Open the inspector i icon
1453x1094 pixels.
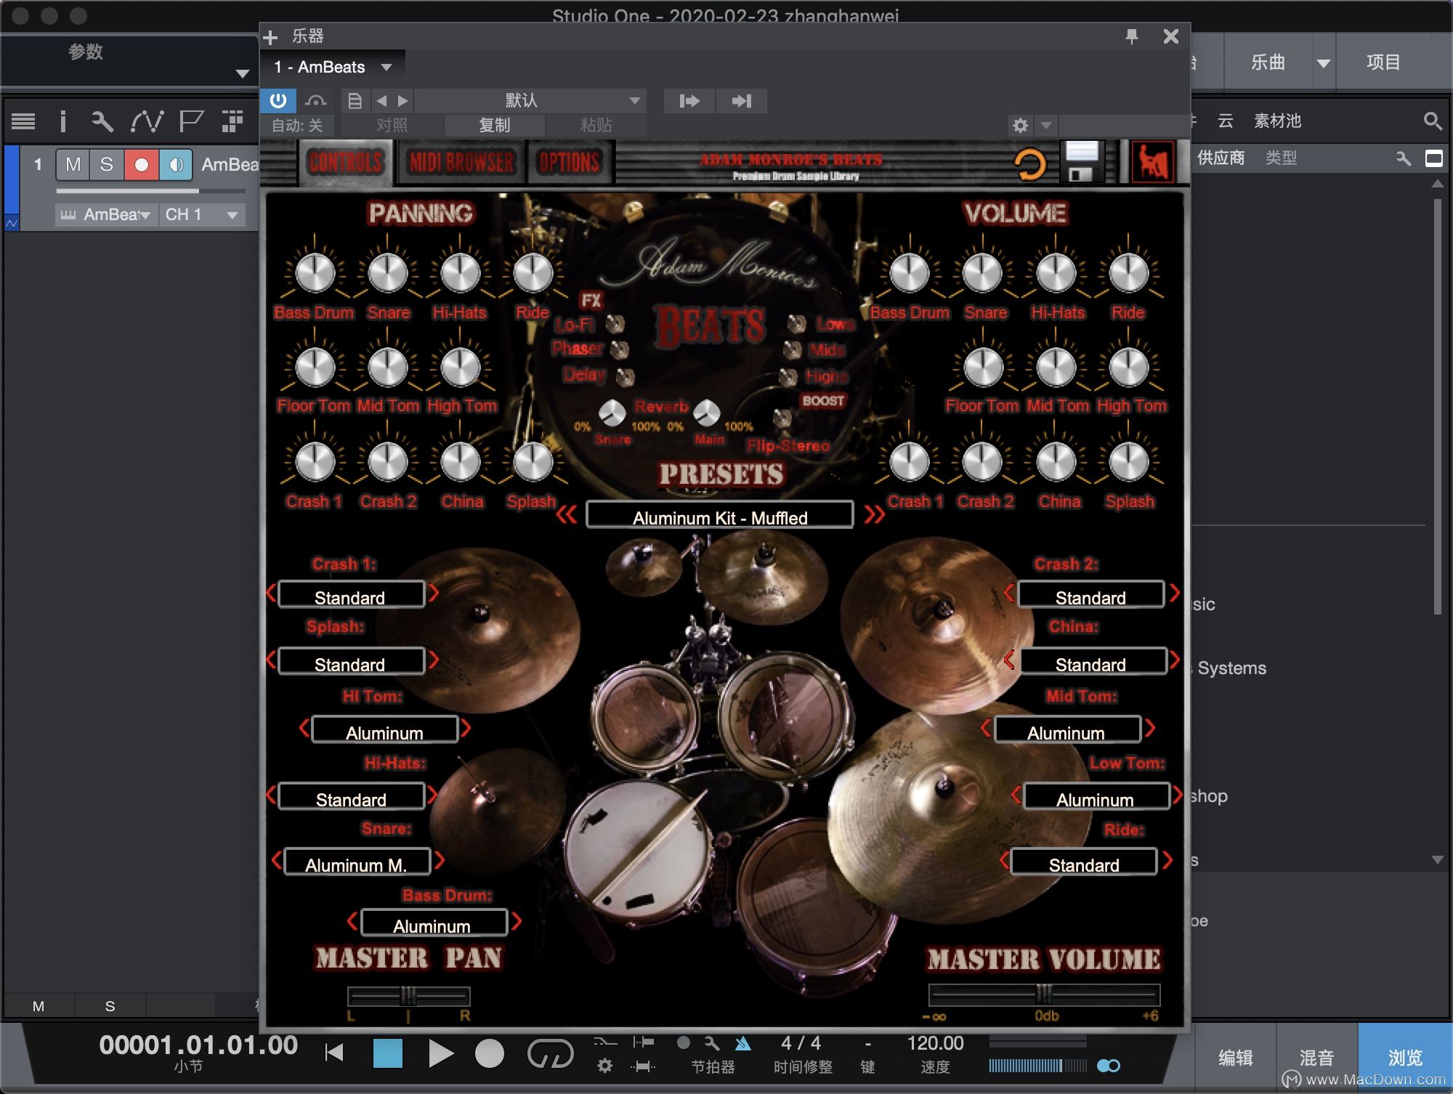coord(63,121)
